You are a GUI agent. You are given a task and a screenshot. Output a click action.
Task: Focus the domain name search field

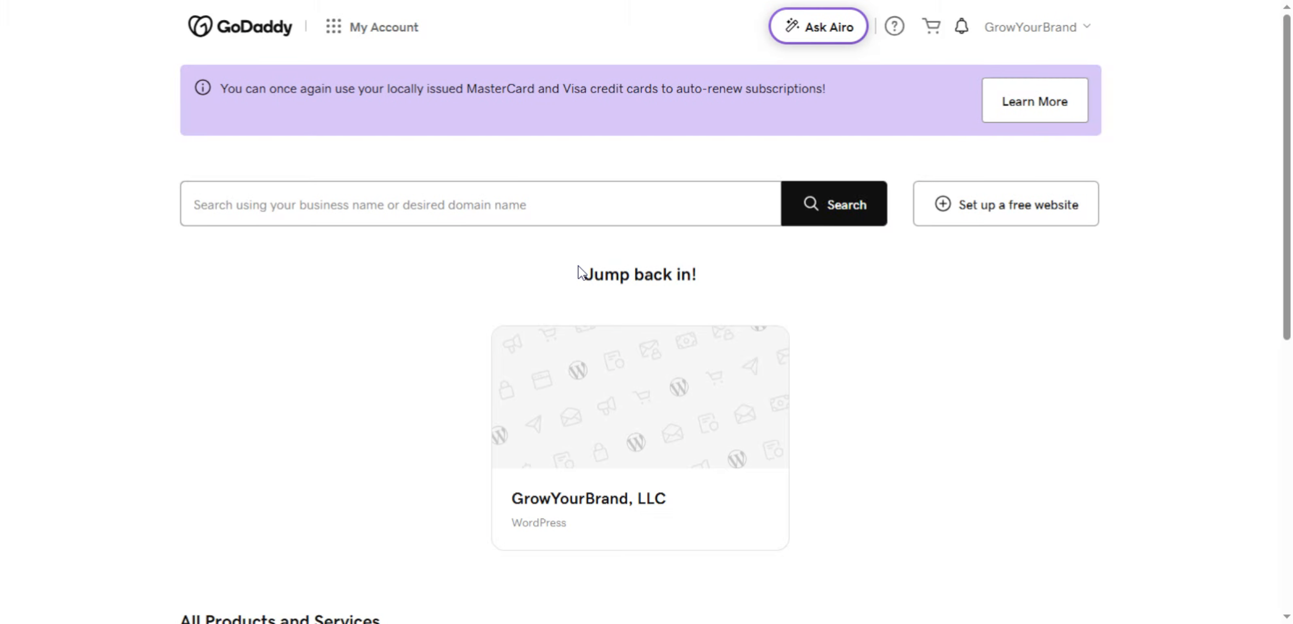click(x=479, y=204)
